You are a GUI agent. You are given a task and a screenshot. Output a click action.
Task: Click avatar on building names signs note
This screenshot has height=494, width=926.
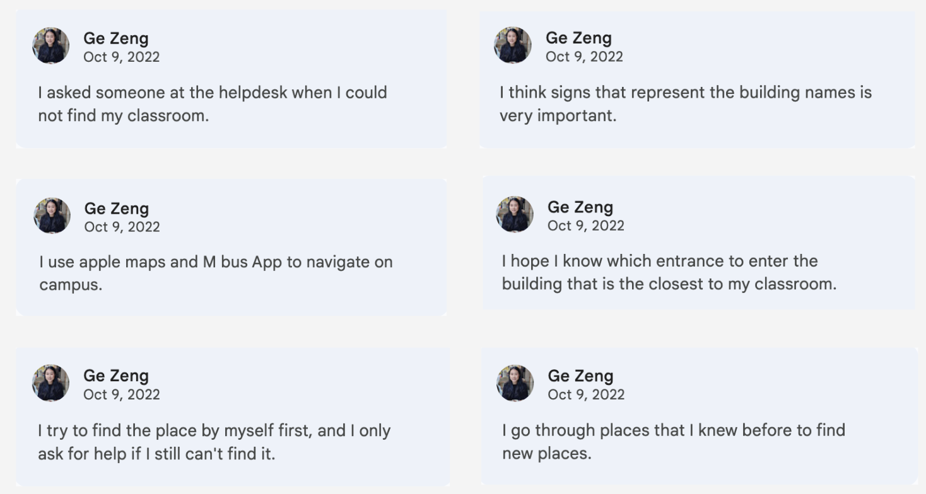[x=513, y=45]
